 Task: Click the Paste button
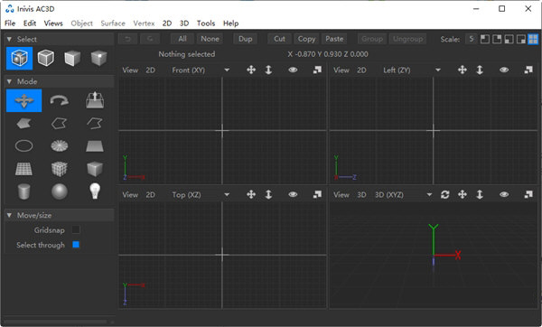(334, 39)
